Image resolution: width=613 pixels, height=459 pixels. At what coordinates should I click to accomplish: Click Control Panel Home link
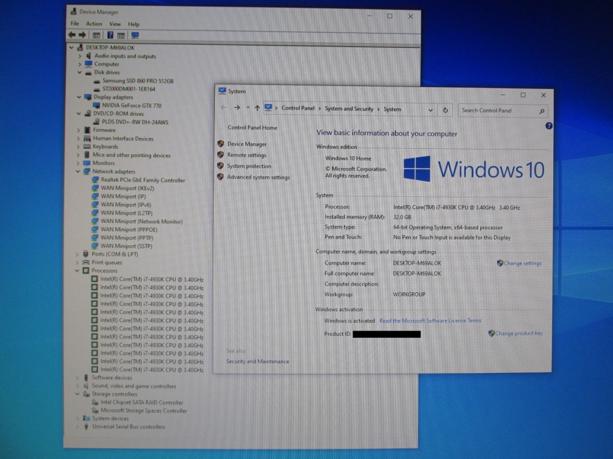coord(253,128)
